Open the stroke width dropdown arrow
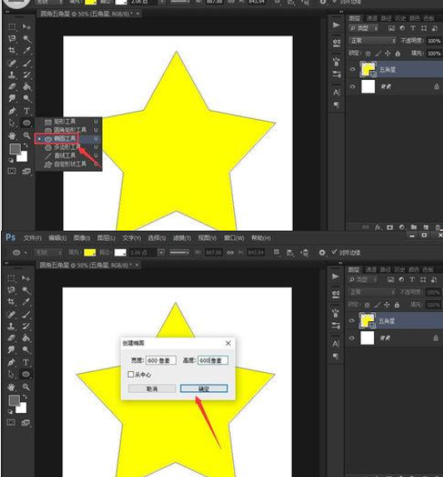The height and width of the screenshot is (477, 443). tap(162, 252)
